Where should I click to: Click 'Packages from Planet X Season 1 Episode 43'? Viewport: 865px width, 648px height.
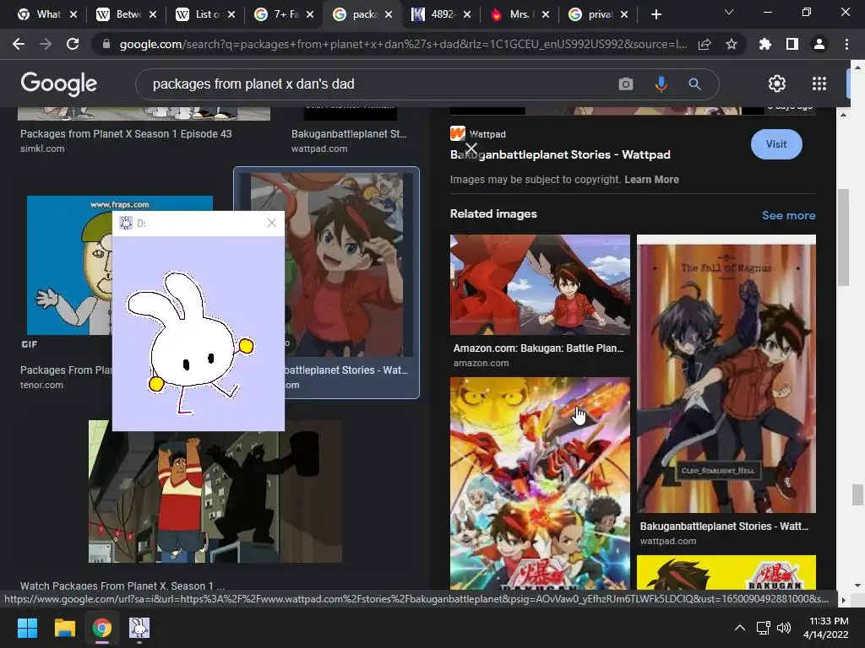tap(126, 134)
